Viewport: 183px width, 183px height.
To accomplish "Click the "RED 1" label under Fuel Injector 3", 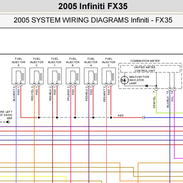I will tap(37, 91).
